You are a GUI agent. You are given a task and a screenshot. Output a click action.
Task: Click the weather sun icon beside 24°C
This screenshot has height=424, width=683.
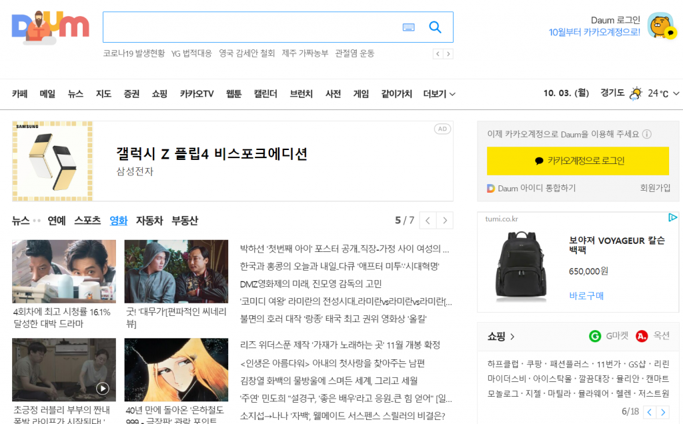tap(637, 93)
